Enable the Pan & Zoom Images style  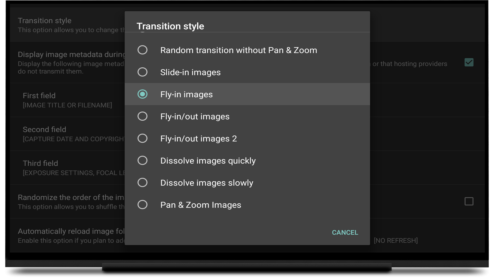(x=200, y=205)
